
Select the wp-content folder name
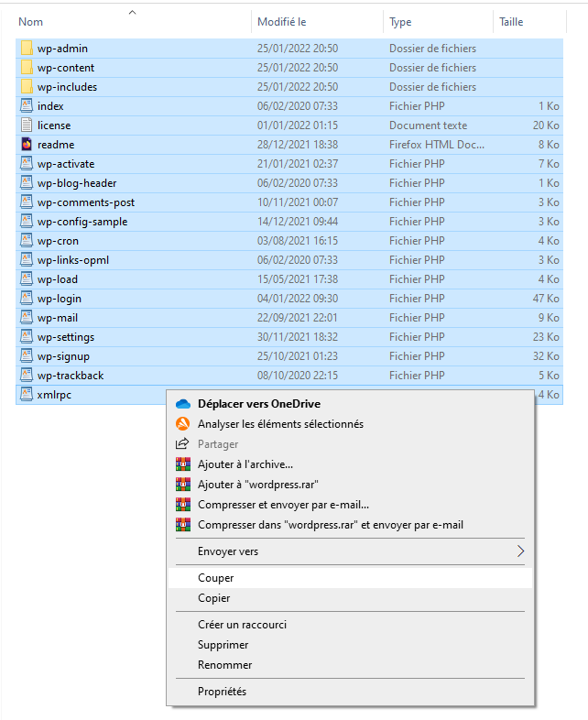66,68
